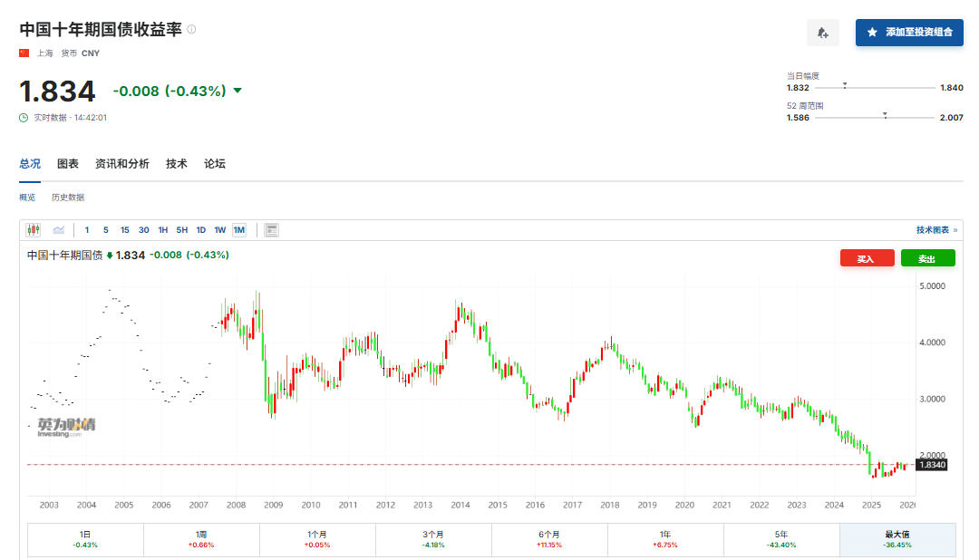Click 添加至投资组合 button
Image resolution: width=979 pixels, height=560 pixels.
pyautogui.click(x=909, y=33)
